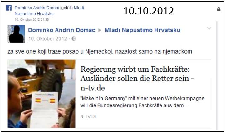Screen dimensions: 226x133
Task: Click the padlock privacy icon
Action: [x=219, y=9]
